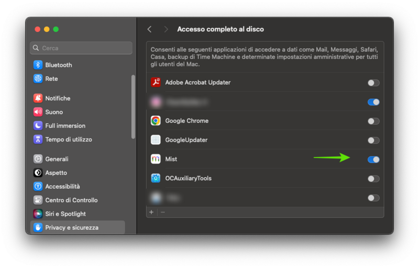Click the sidebar vertical scrollbar
The width and height of the screenshot is (419, 268).
coord(133,107)
